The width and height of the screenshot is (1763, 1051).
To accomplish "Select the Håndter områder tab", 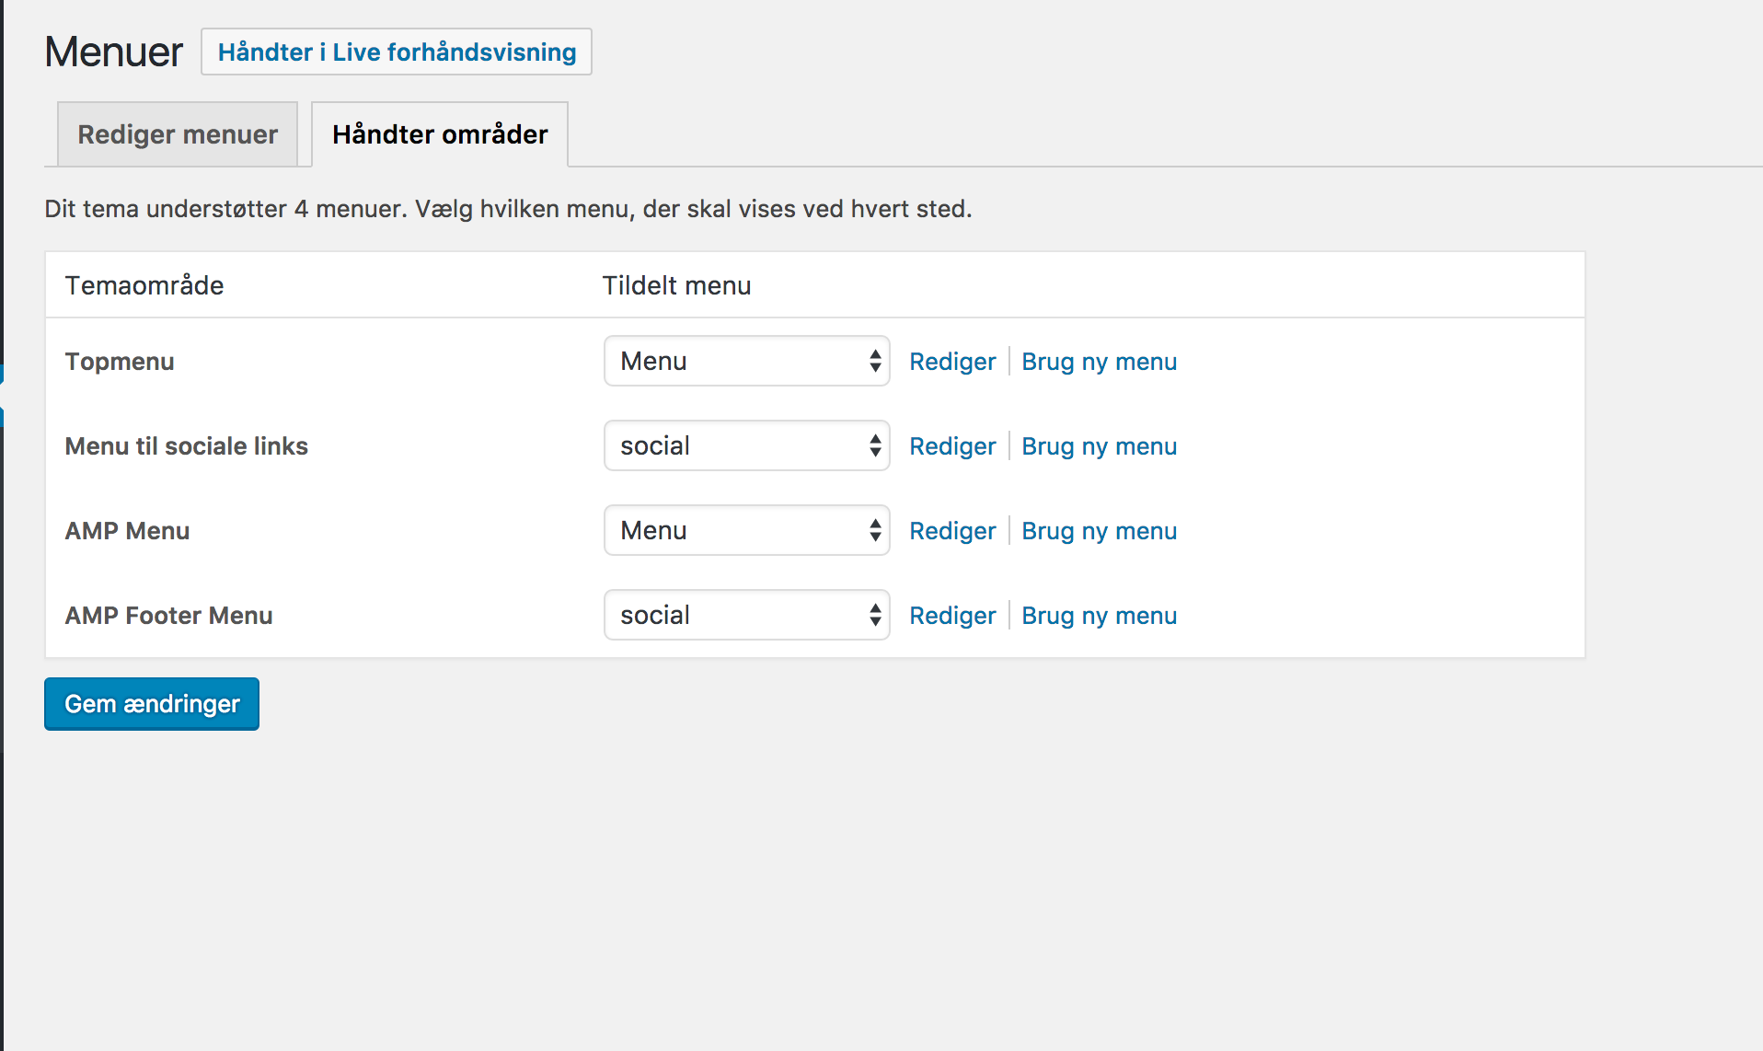I will (x=440, y=135).
